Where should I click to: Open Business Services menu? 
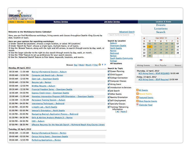click(x=61, y=22)
